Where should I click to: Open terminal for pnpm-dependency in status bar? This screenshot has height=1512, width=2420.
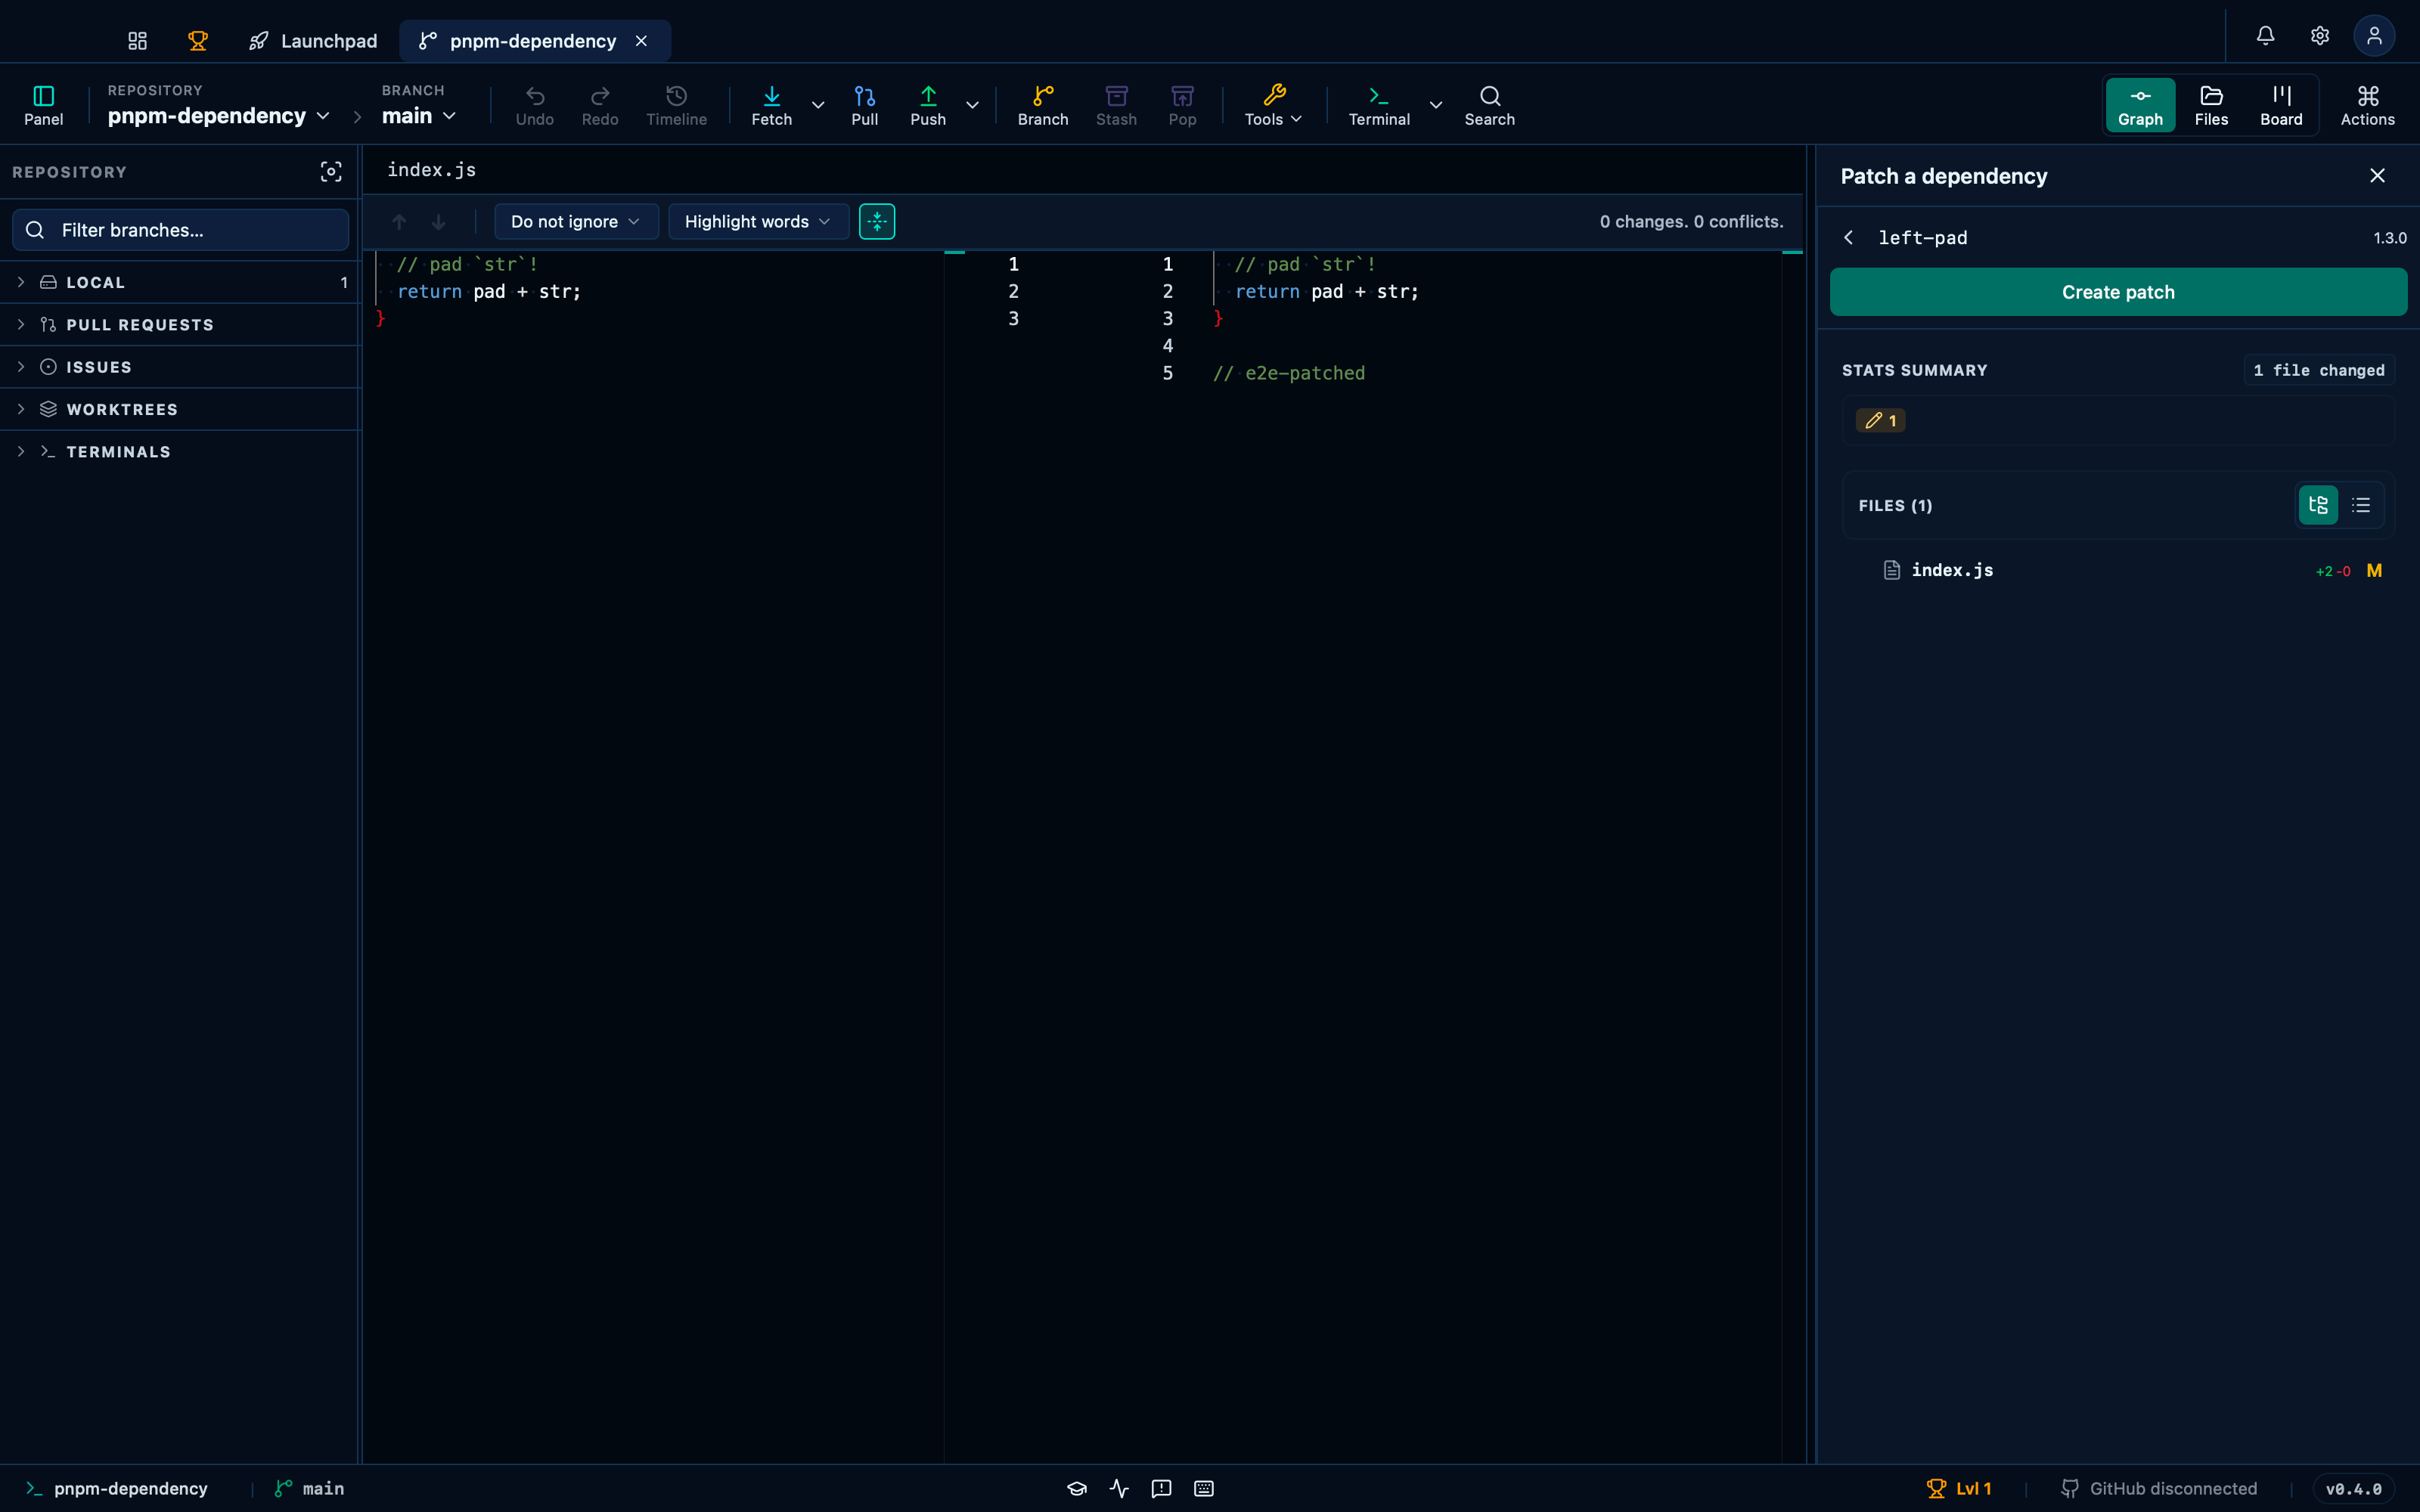pyautogui.click(x=117, y=1488)
